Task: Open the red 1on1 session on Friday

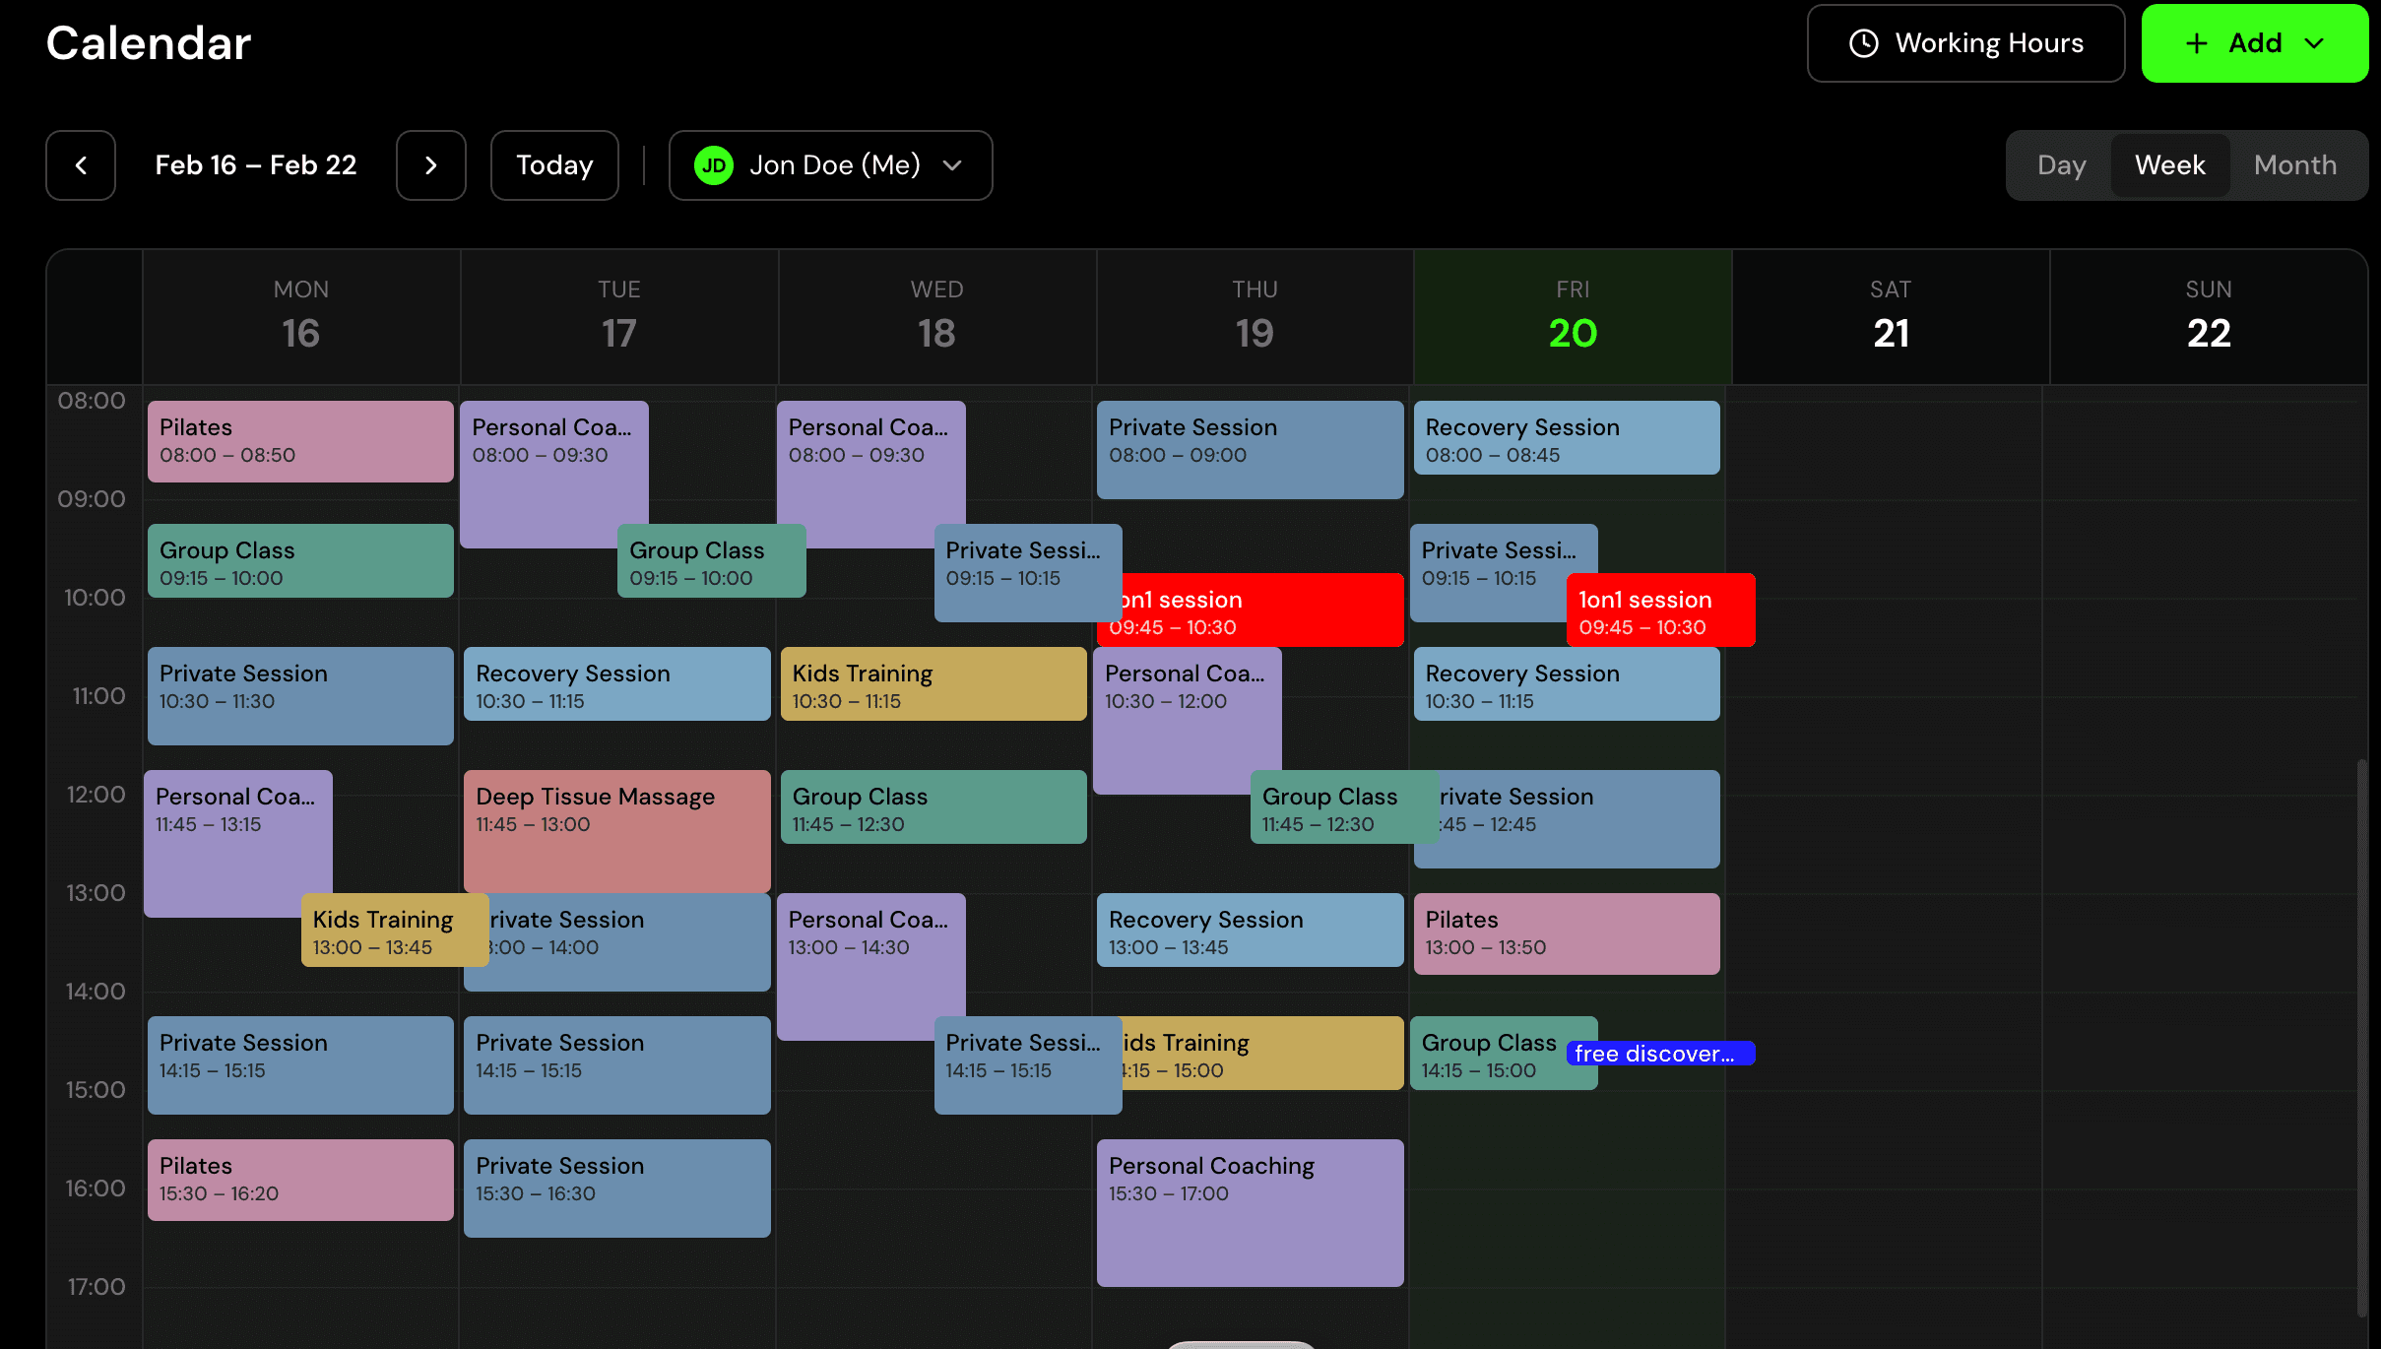Action: tap(1660, 610)
